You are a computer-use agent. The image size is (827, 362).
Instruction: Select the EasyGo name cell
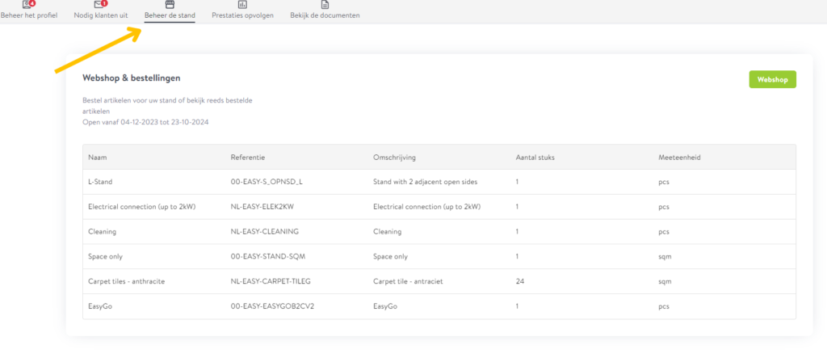(x=100, y=306)
